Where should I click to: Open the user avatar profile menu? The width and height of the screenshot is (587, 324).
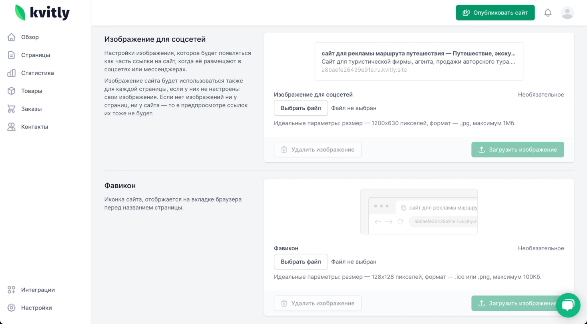tap(567, 13)
